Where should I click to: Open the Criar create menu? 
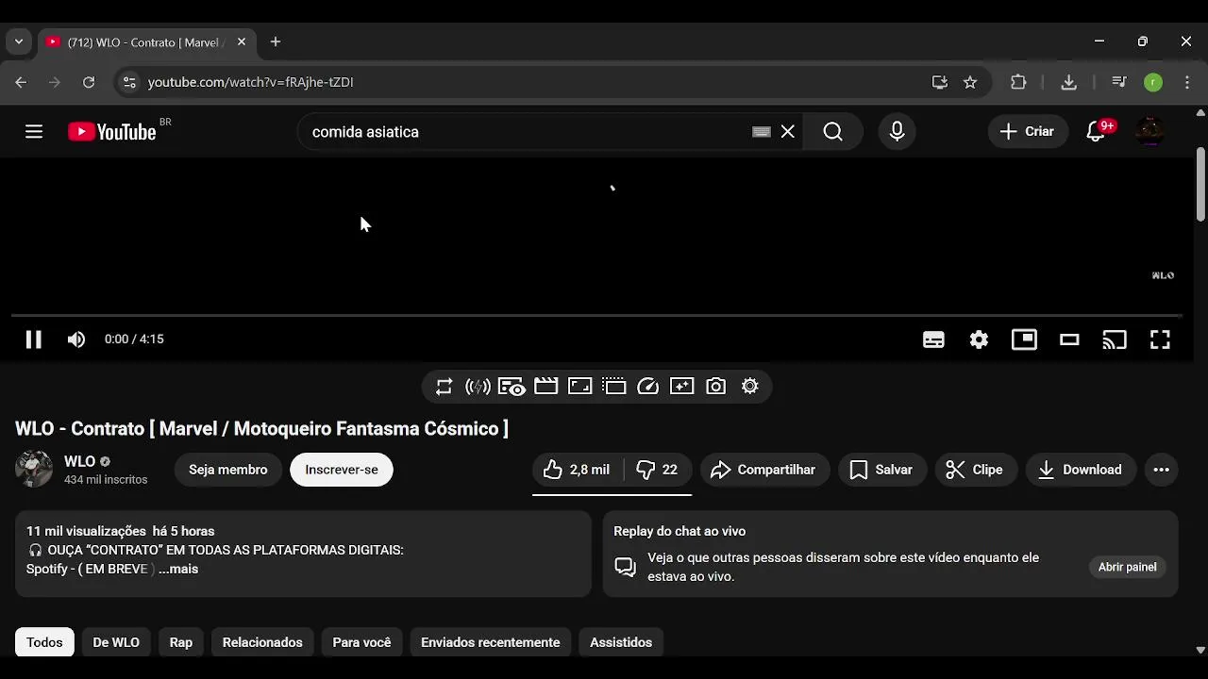pyautogui.click(x=1028, y=132)
